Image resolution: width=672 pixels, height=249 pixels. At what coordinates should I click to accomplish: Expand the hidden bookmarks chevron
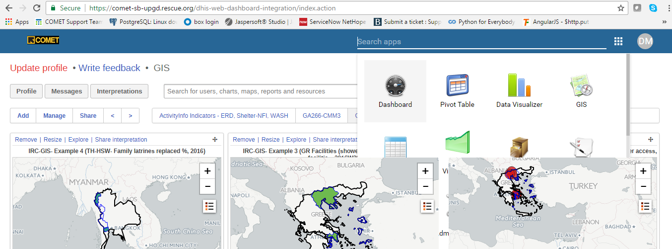664,22
